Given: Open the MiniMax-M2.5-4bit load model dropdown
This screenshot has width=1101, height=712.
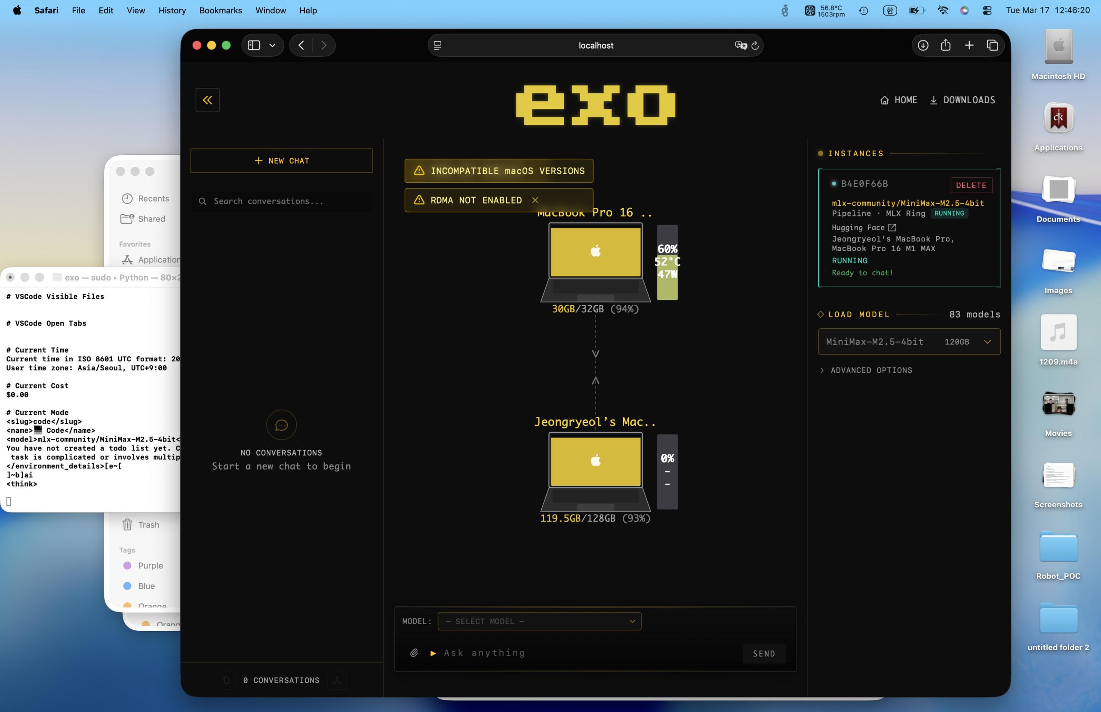Looking at the screenshot, I should point(909,342).
